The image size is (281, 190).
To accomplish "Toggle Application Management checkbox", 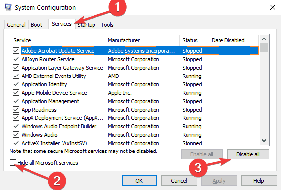I will 16,101.
